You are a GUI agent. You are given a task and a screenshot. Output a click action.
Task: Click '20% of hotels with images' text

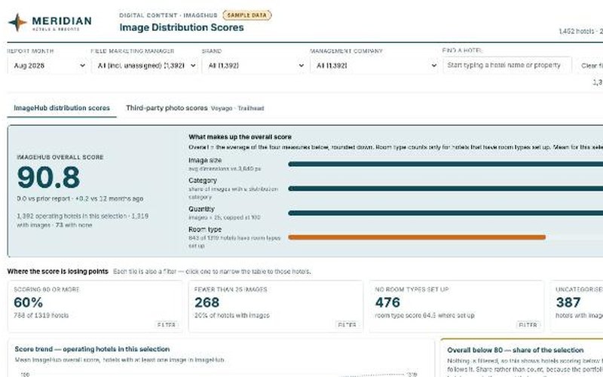coord(232,315)
